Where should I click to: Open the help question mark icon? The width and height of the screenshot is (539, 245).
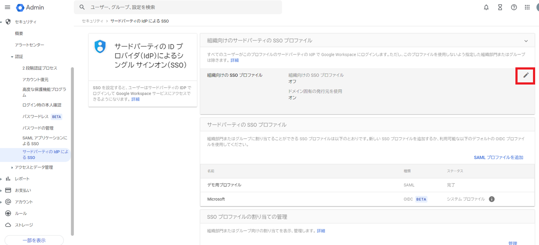514,7
